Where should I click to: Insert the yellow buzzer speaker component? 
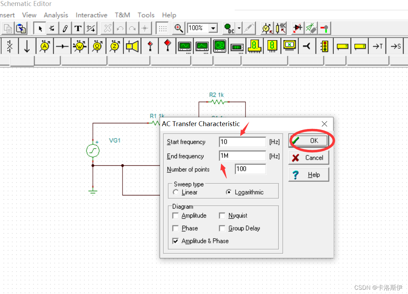point(132,46)
